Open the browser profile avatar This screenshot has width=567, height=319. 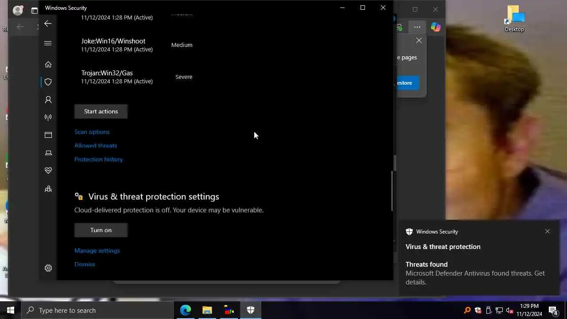[x=18, y=10]
